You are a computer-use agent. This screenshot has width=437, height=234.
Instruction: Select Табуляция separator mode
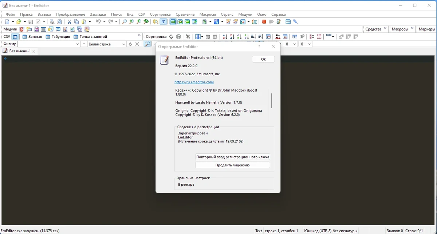58,37
